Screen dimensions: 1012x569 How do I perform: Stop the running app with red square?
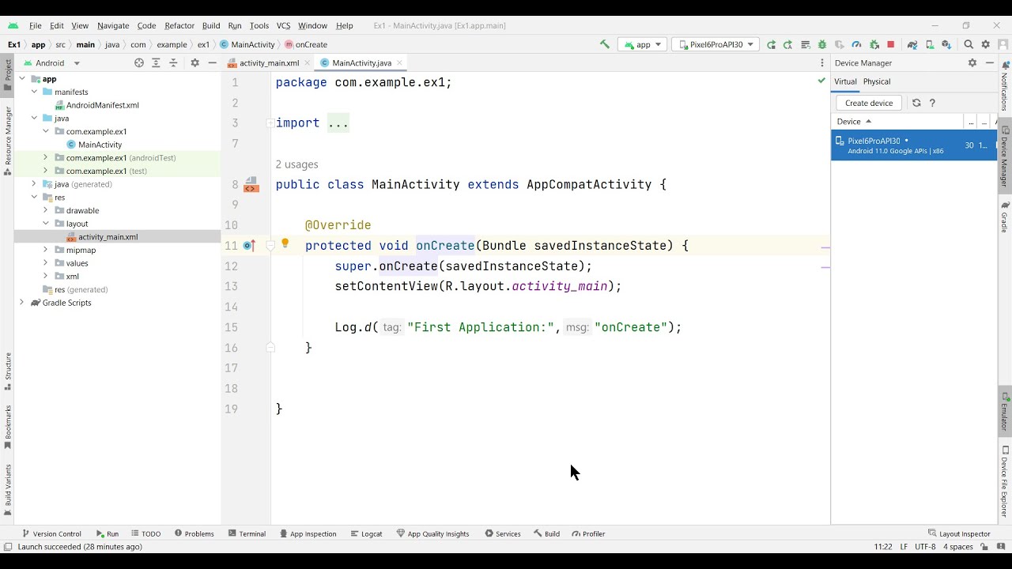coord(891,44)
